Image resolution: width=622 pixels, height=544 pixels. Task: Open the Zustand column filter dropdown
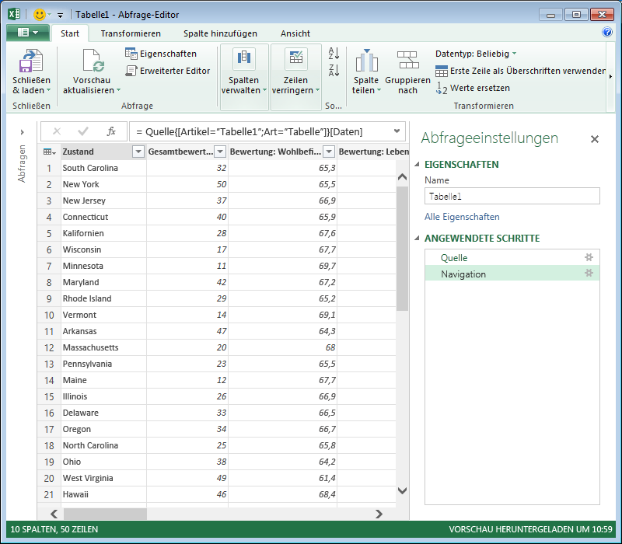[138, 152]
